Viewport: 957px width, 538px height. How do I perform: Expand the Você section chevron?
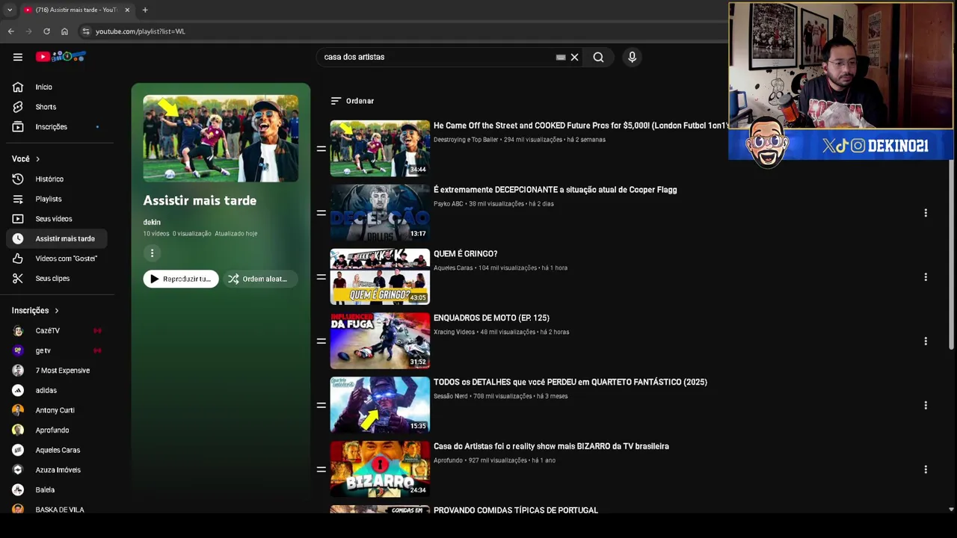pos(37,159)
